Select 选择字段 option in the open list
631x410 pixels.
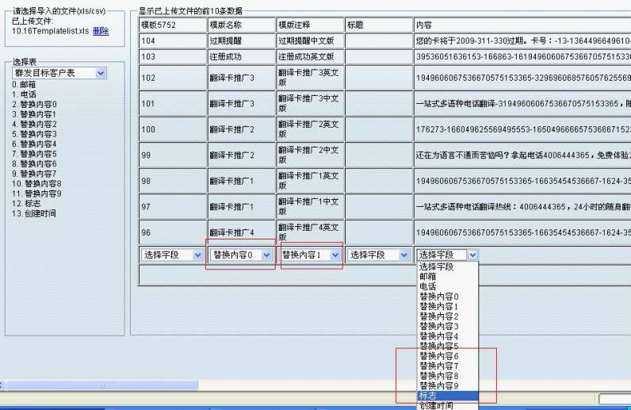[x=436, y=266]
